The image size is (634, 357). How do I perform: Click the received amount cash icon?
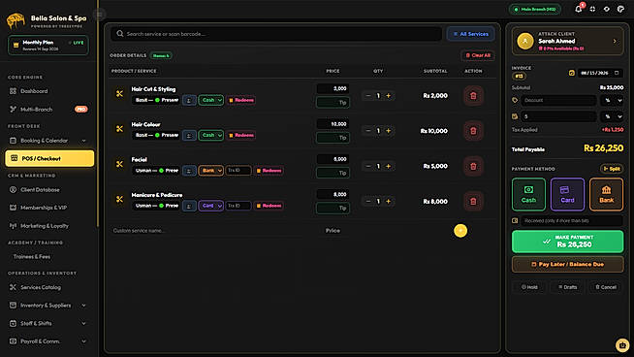click(x=515, y=220)
